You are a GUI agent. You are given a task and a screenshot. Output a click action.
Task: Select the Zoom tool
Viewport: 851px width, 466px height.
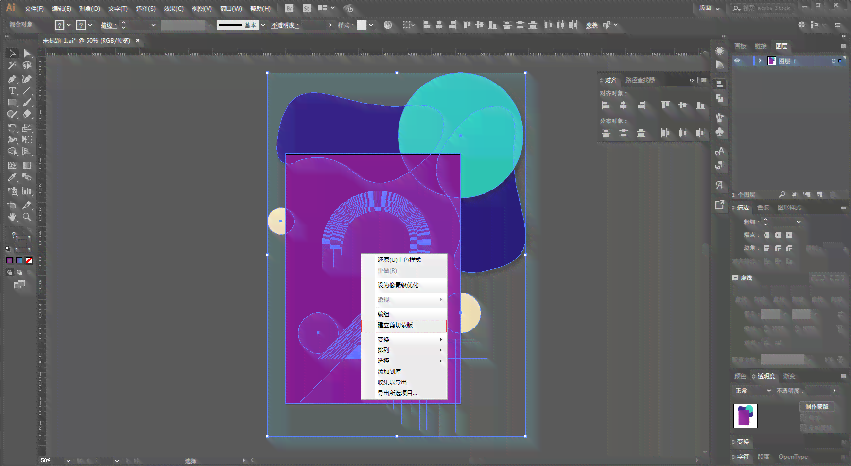27,217
